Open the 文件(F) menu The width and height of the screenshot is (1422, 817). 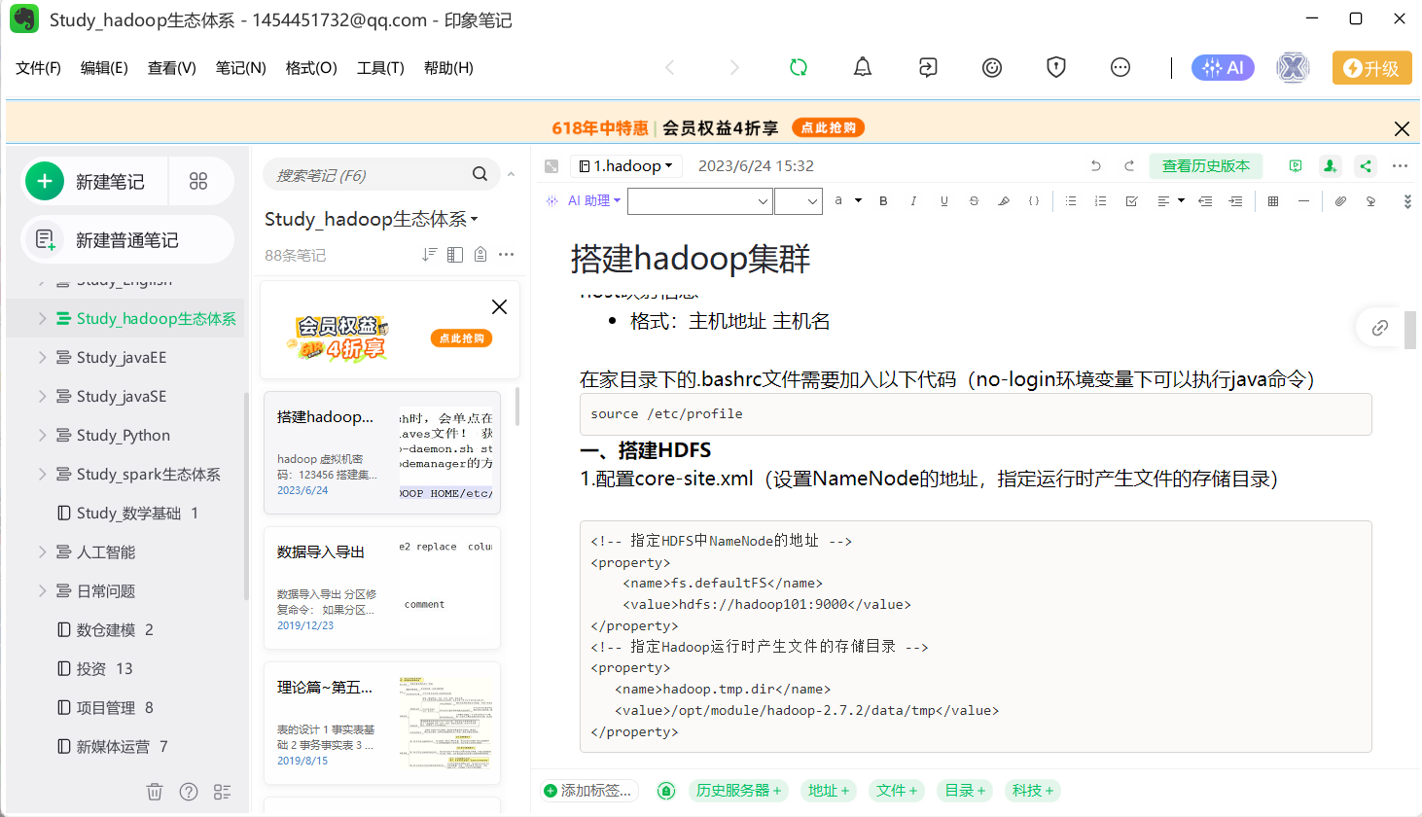click(38, 67)
